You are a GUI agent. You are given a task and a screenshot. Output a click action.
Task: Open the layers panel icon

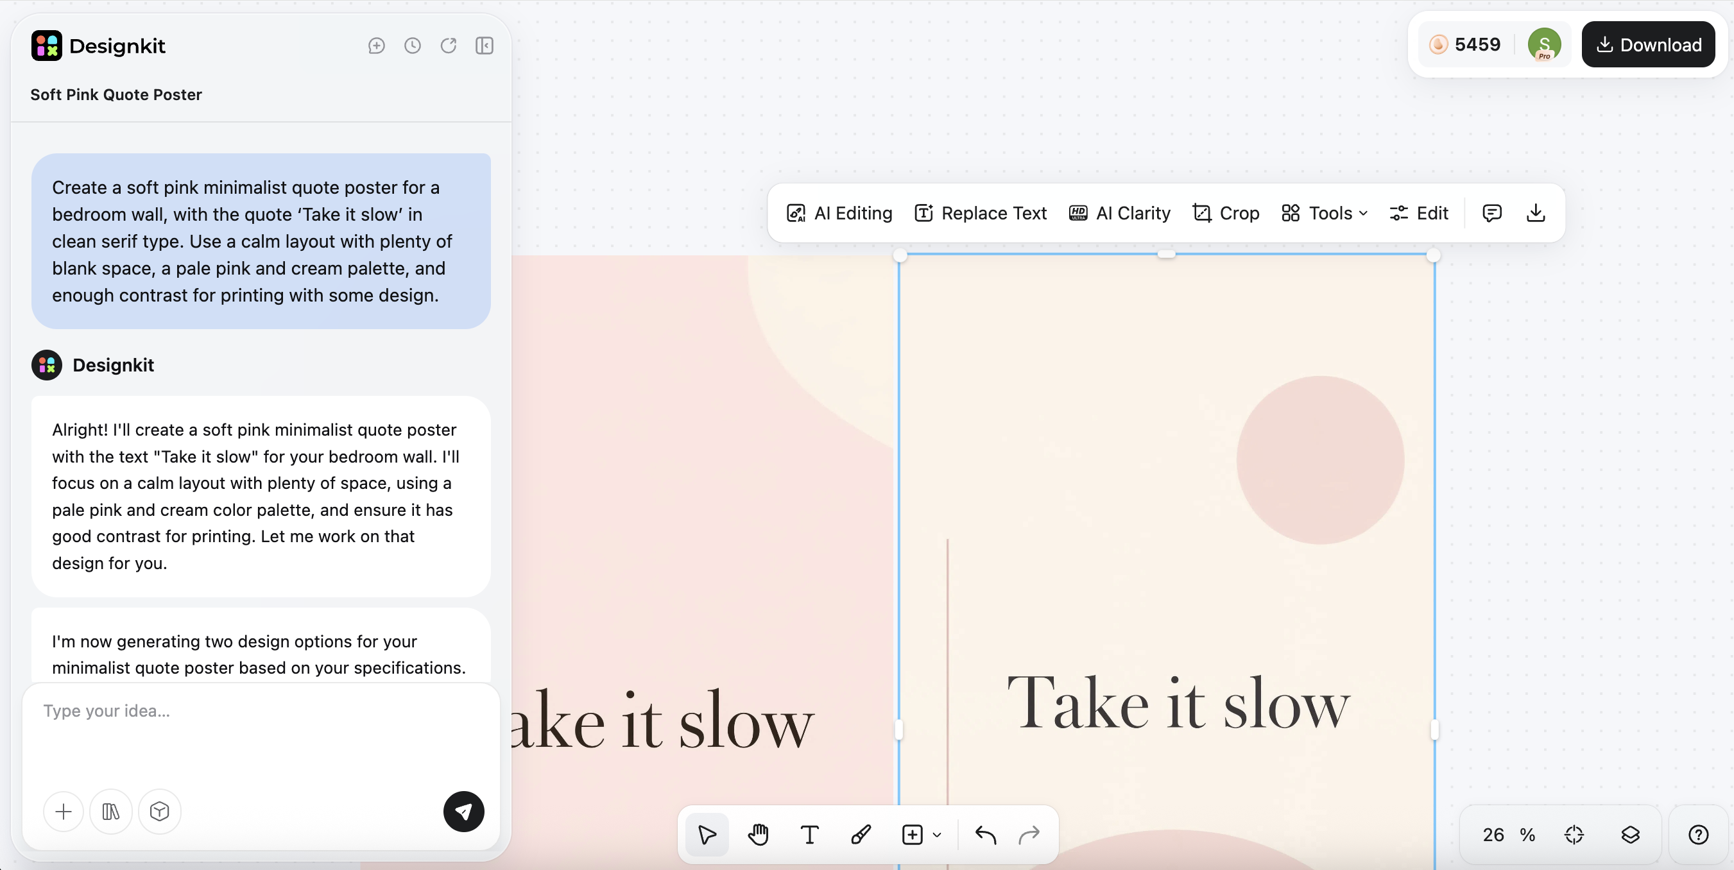pos(1630,834)
